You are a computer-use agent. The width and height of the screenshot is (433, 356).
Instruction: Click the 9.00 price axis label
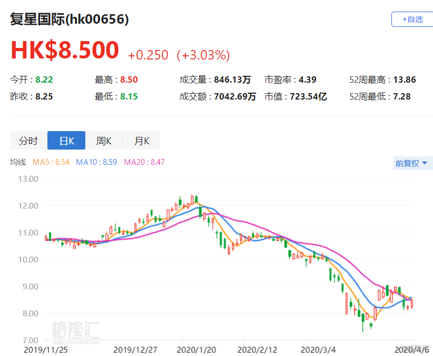pos(31,286)
